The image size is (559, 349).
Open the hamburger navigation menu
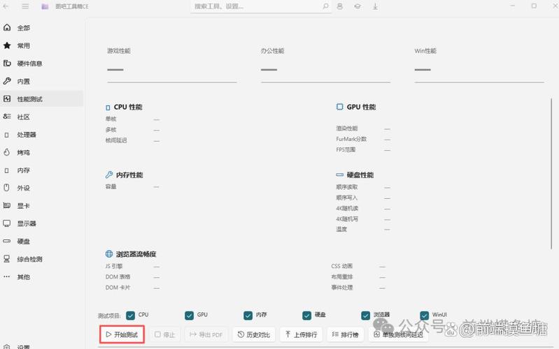(25, 6)
